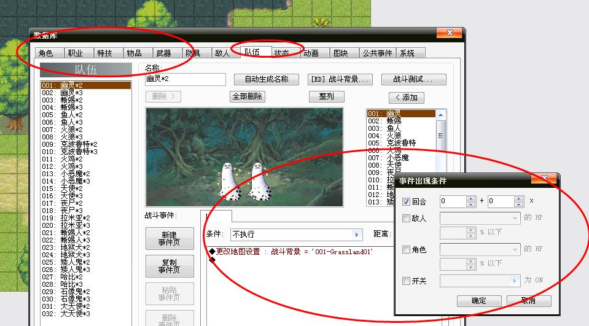Select enemy 005: 克波鲁特 in enemy list
Screen dimensions: 589x326
pos(401,142)
